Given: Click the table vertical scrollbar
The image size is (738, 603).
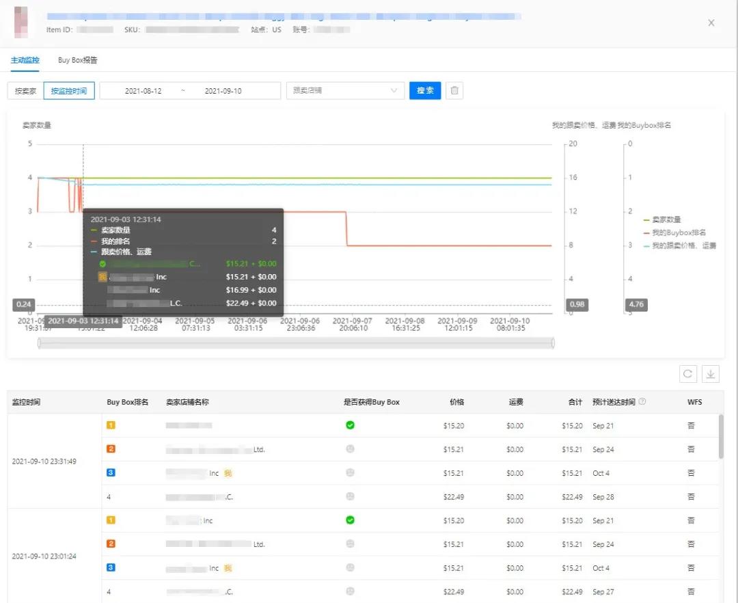Looking at the screenshot, I should click(721, 436).
